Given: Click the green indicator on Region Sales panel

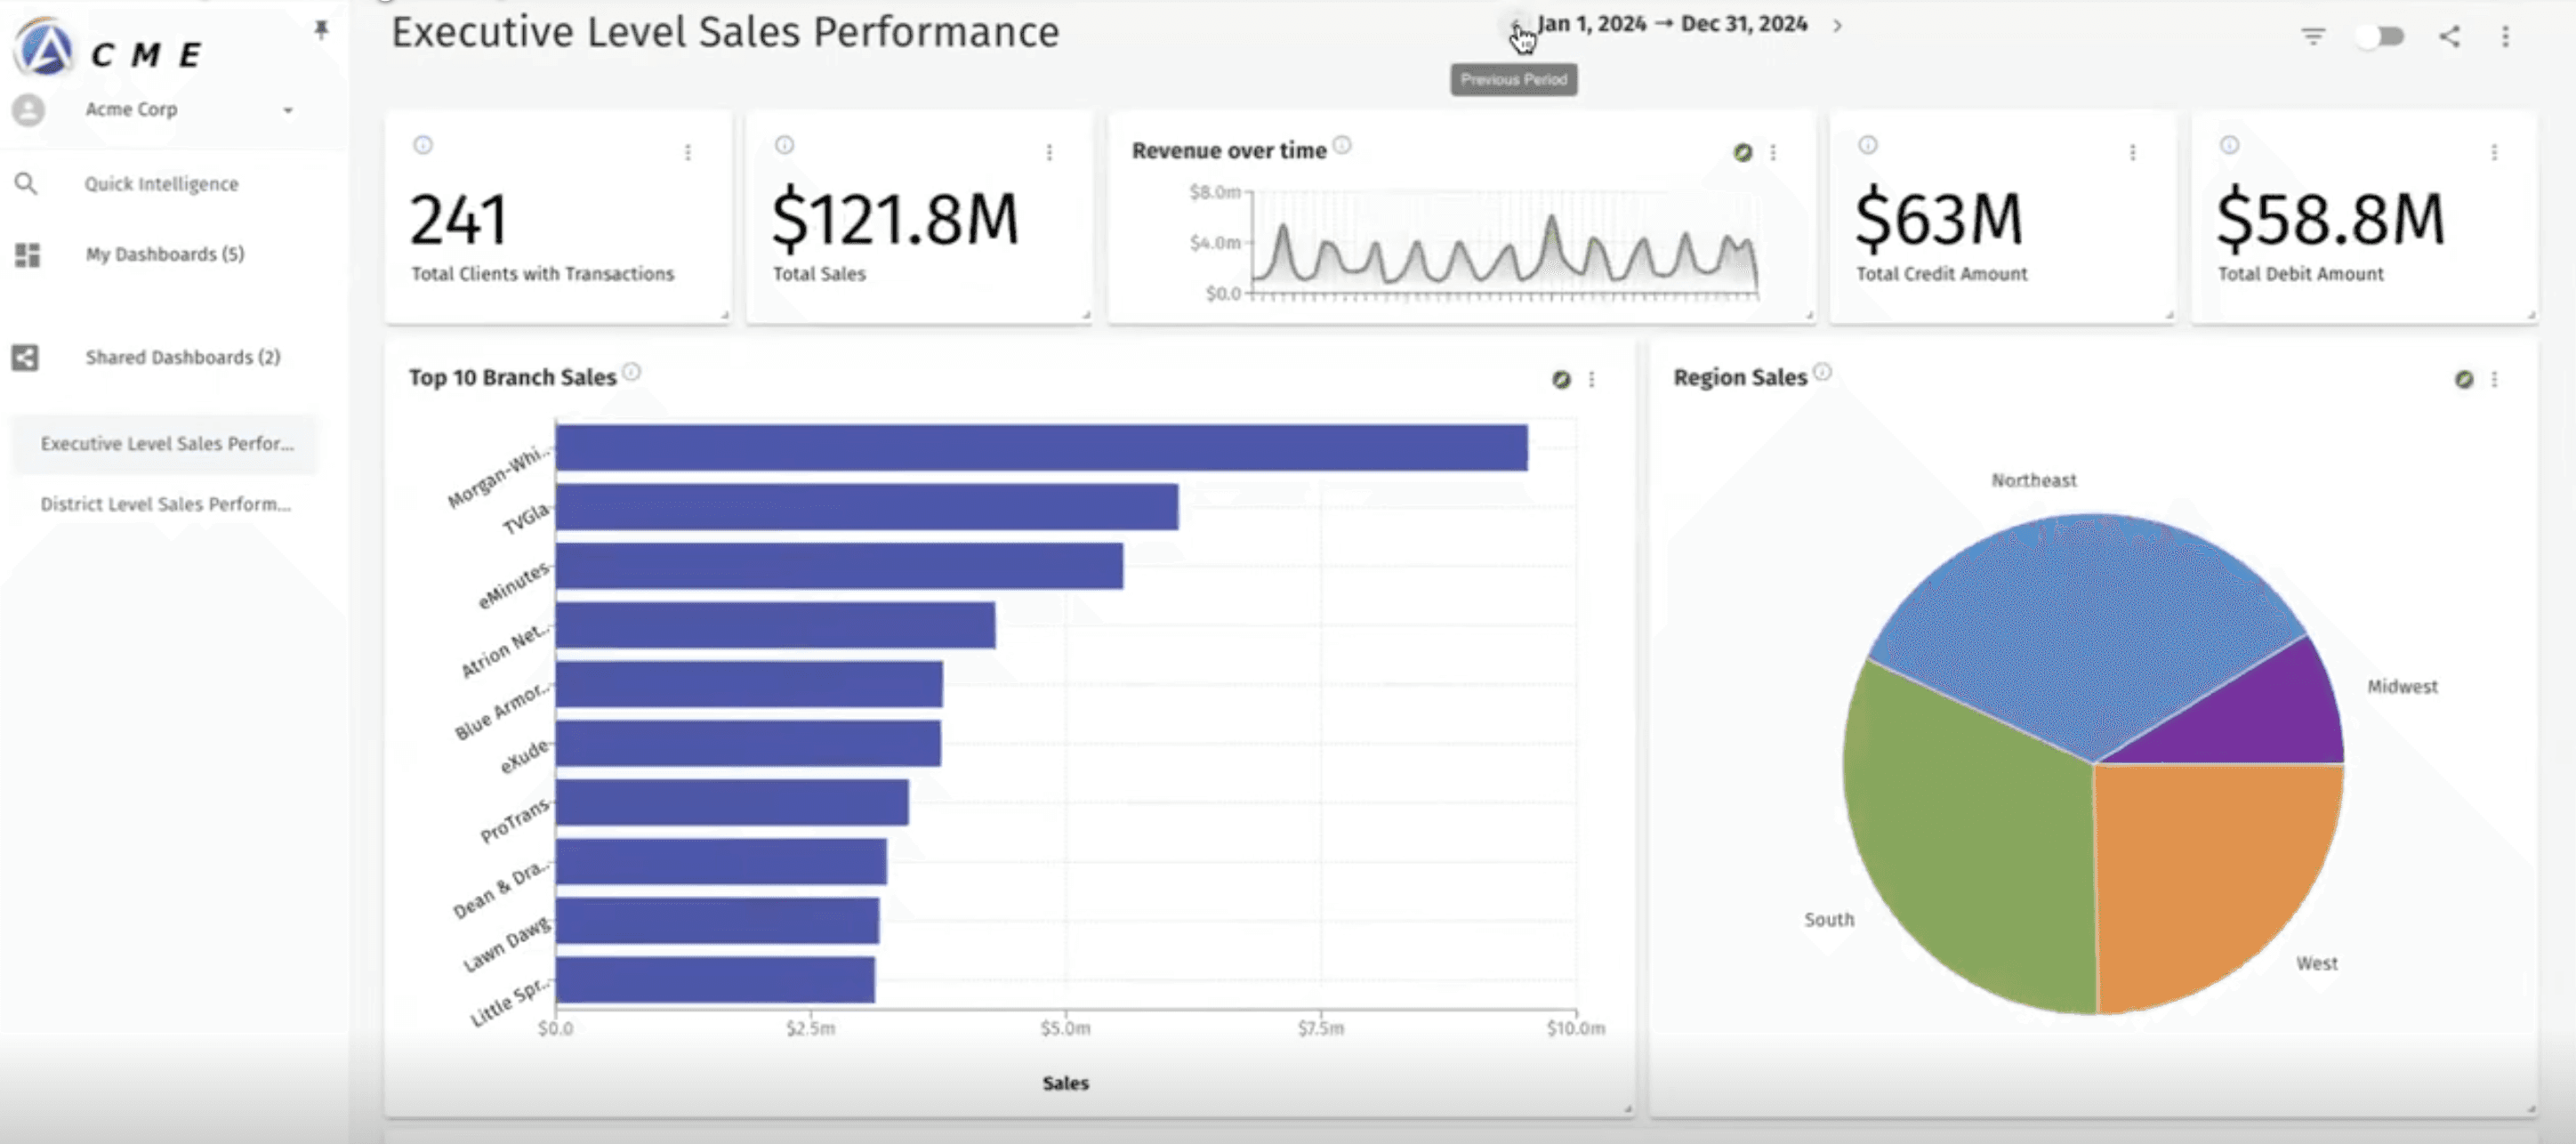Looking at the screenshot, I should coord(2464,379).
